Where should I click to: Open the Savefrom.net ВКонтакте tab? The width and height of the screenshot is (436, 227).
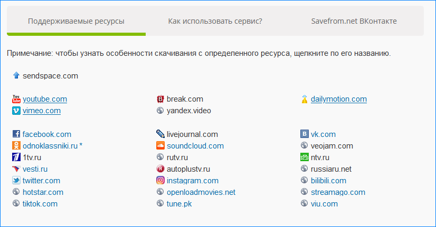(354, 21)
